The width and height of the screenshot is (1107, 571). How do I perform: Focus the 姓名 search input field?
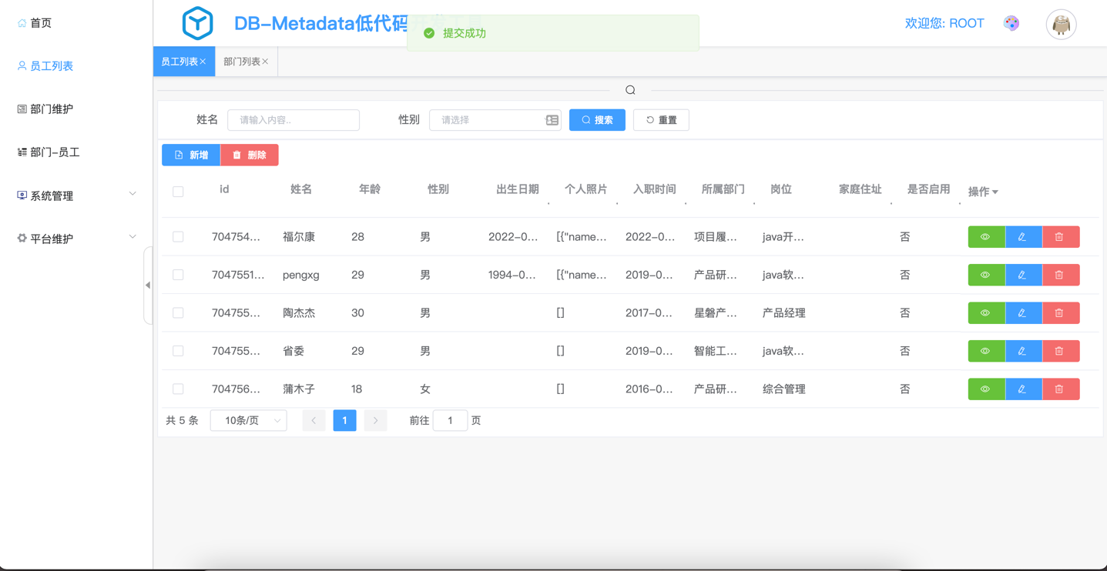294,120
